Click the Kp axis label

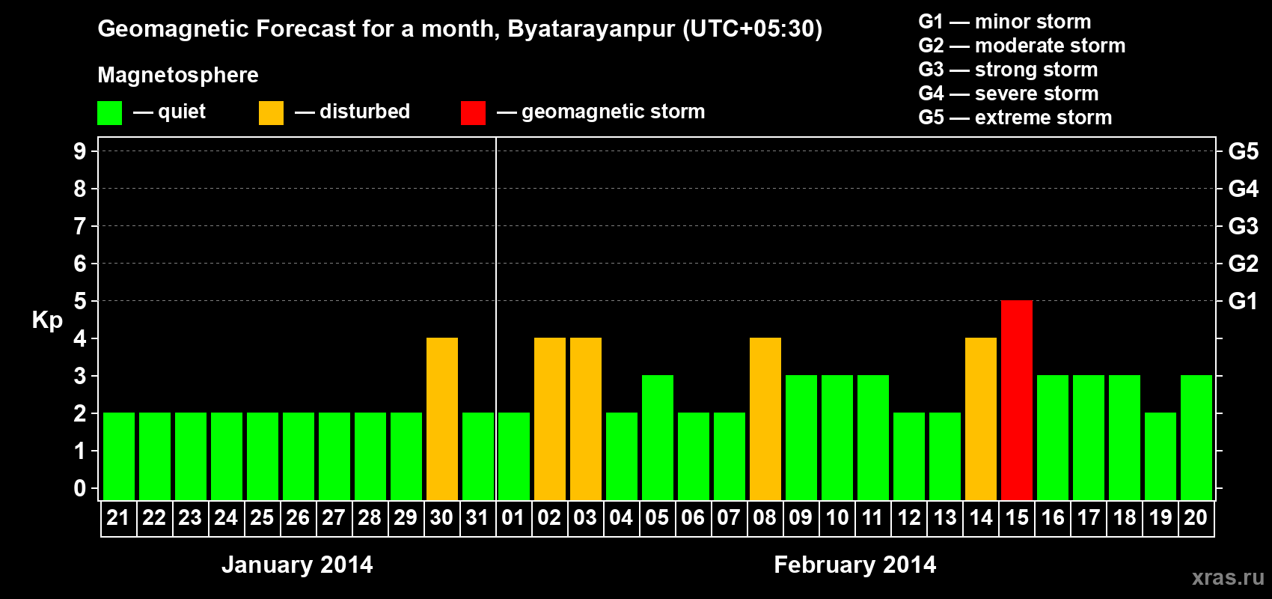click(47, 320)
